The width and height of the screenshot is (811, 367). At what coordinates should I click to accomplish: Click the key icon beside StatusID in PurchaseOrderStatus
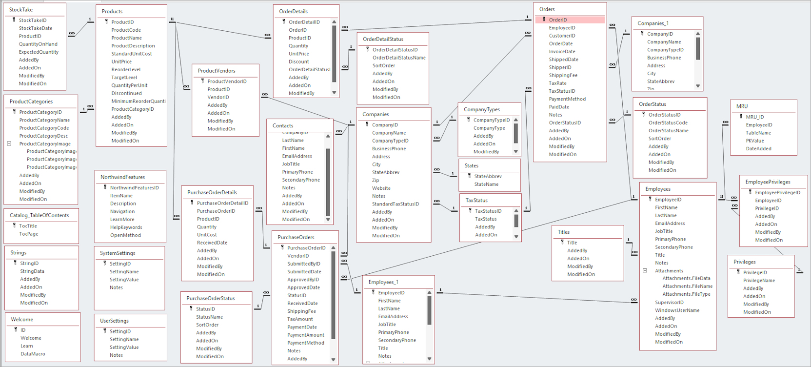[x=191, y=308]
